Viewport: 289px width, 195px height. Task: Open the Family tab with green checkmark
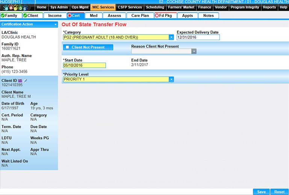coord(11,16)
